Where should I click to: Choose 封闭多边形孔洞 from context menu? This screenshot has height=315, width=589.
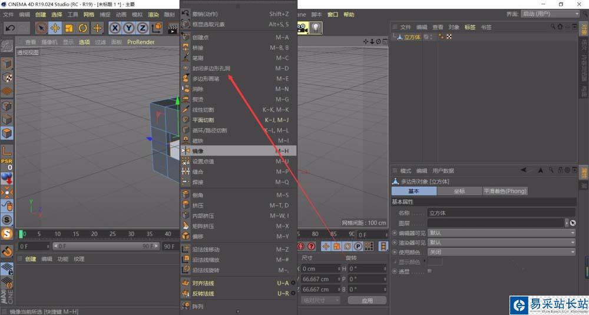pos(239,68)
